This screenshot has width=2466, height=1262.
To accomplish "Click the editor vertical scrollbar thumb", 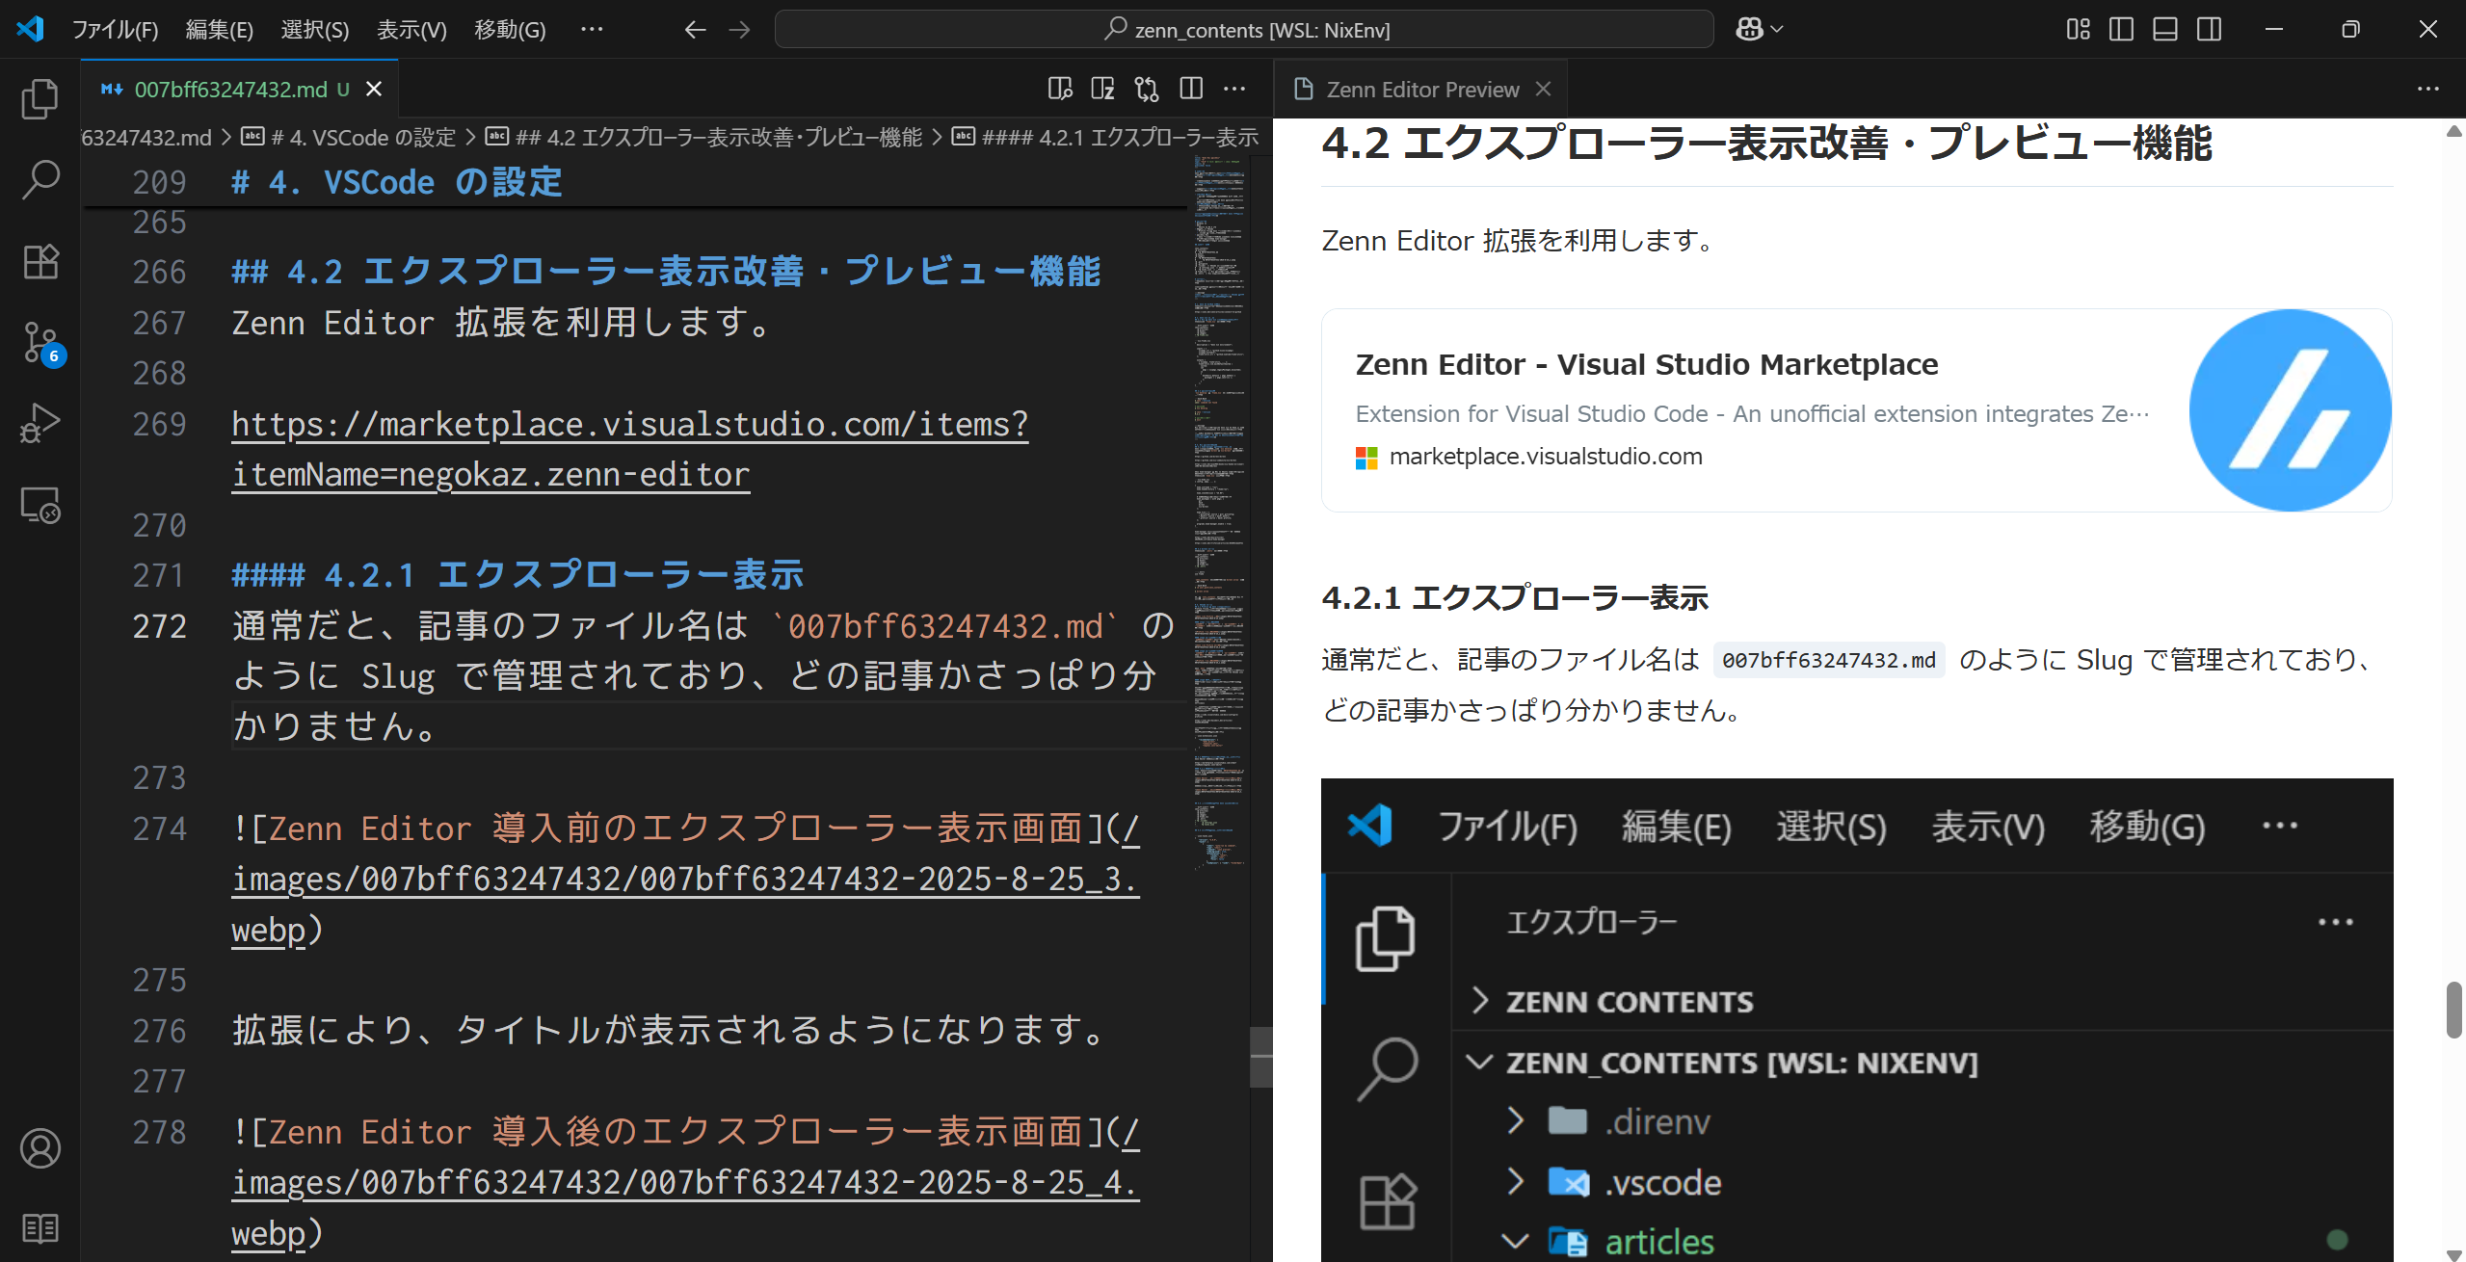I will [x=1260, y=1057].
